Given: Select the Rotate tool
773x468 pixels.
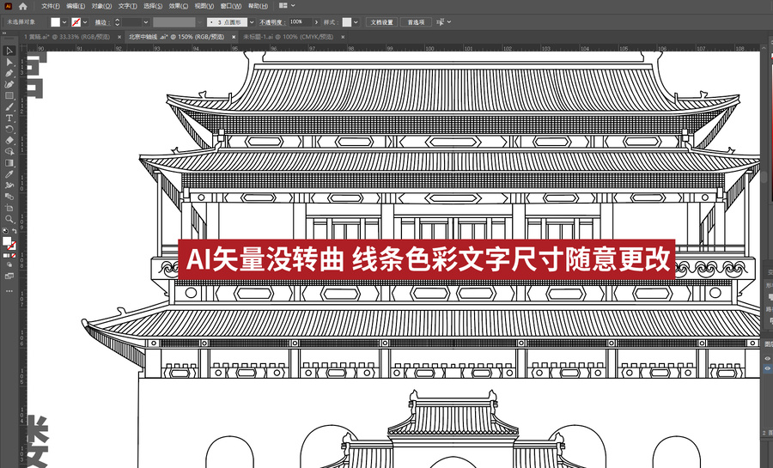Looking at the screenshot, I should pyautogui.click(x=9, y=129).
